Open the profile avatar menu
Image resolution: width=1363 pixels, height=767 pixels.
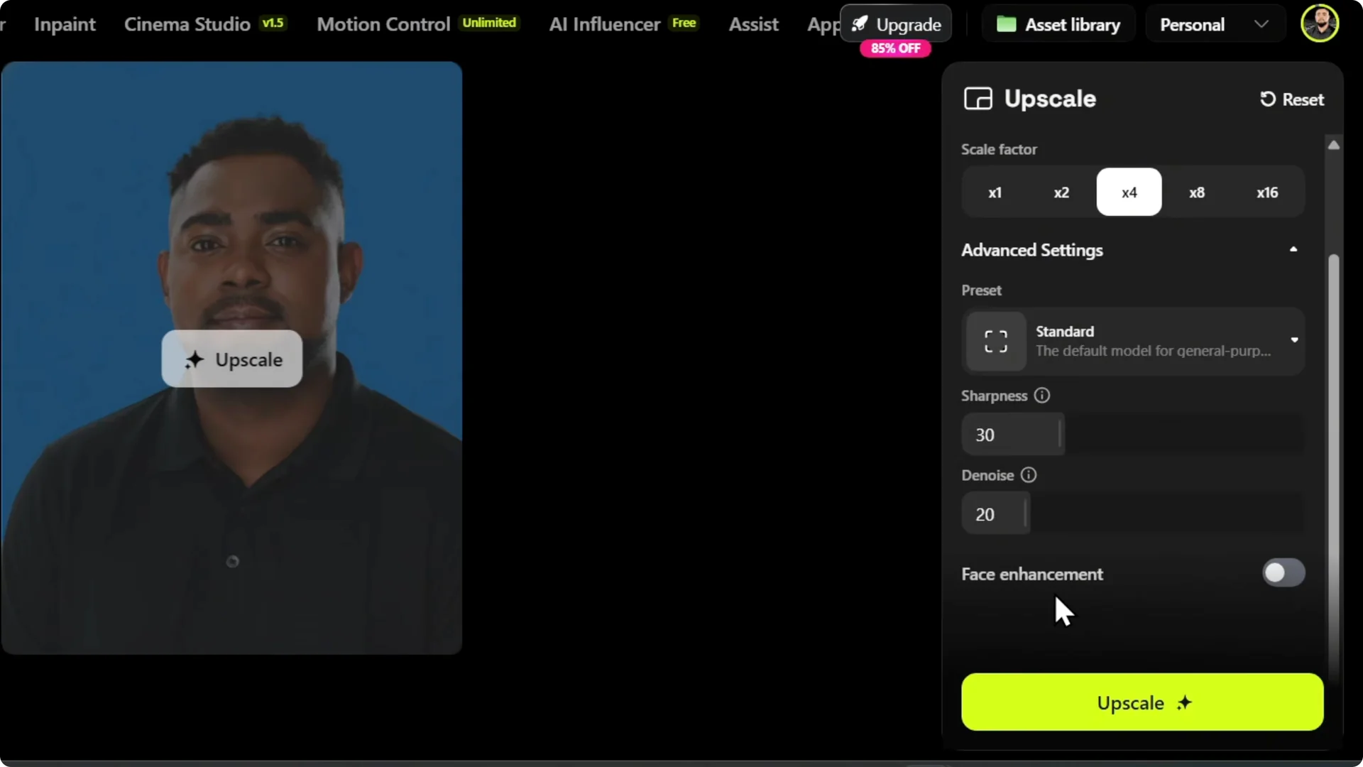(x=1320, y=23)
